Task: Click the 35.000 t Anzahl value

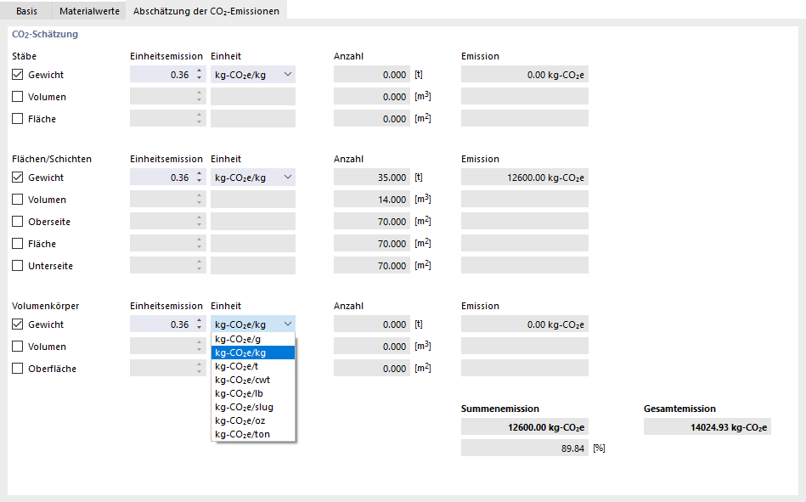Action: click(372, 178)
